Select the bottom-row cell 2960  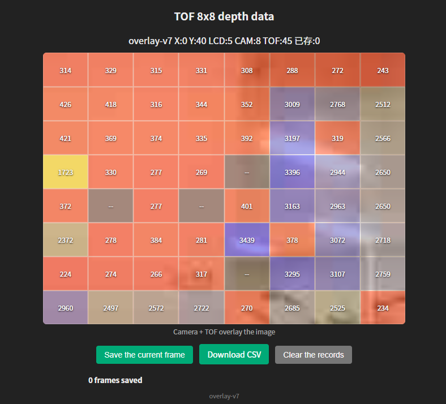pyautogui.click(x=66, y=308)
